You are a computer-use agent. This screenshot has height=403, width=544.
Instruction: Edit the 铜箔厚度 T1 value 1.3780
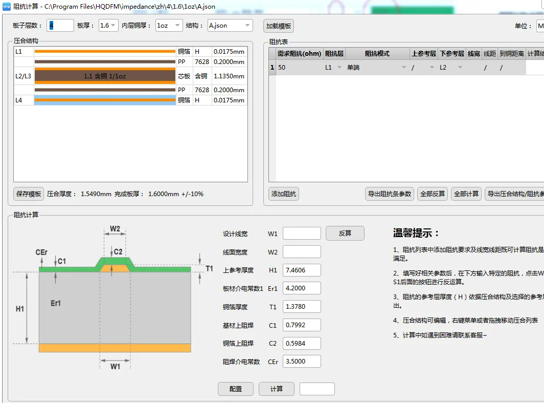coord(302,306)
